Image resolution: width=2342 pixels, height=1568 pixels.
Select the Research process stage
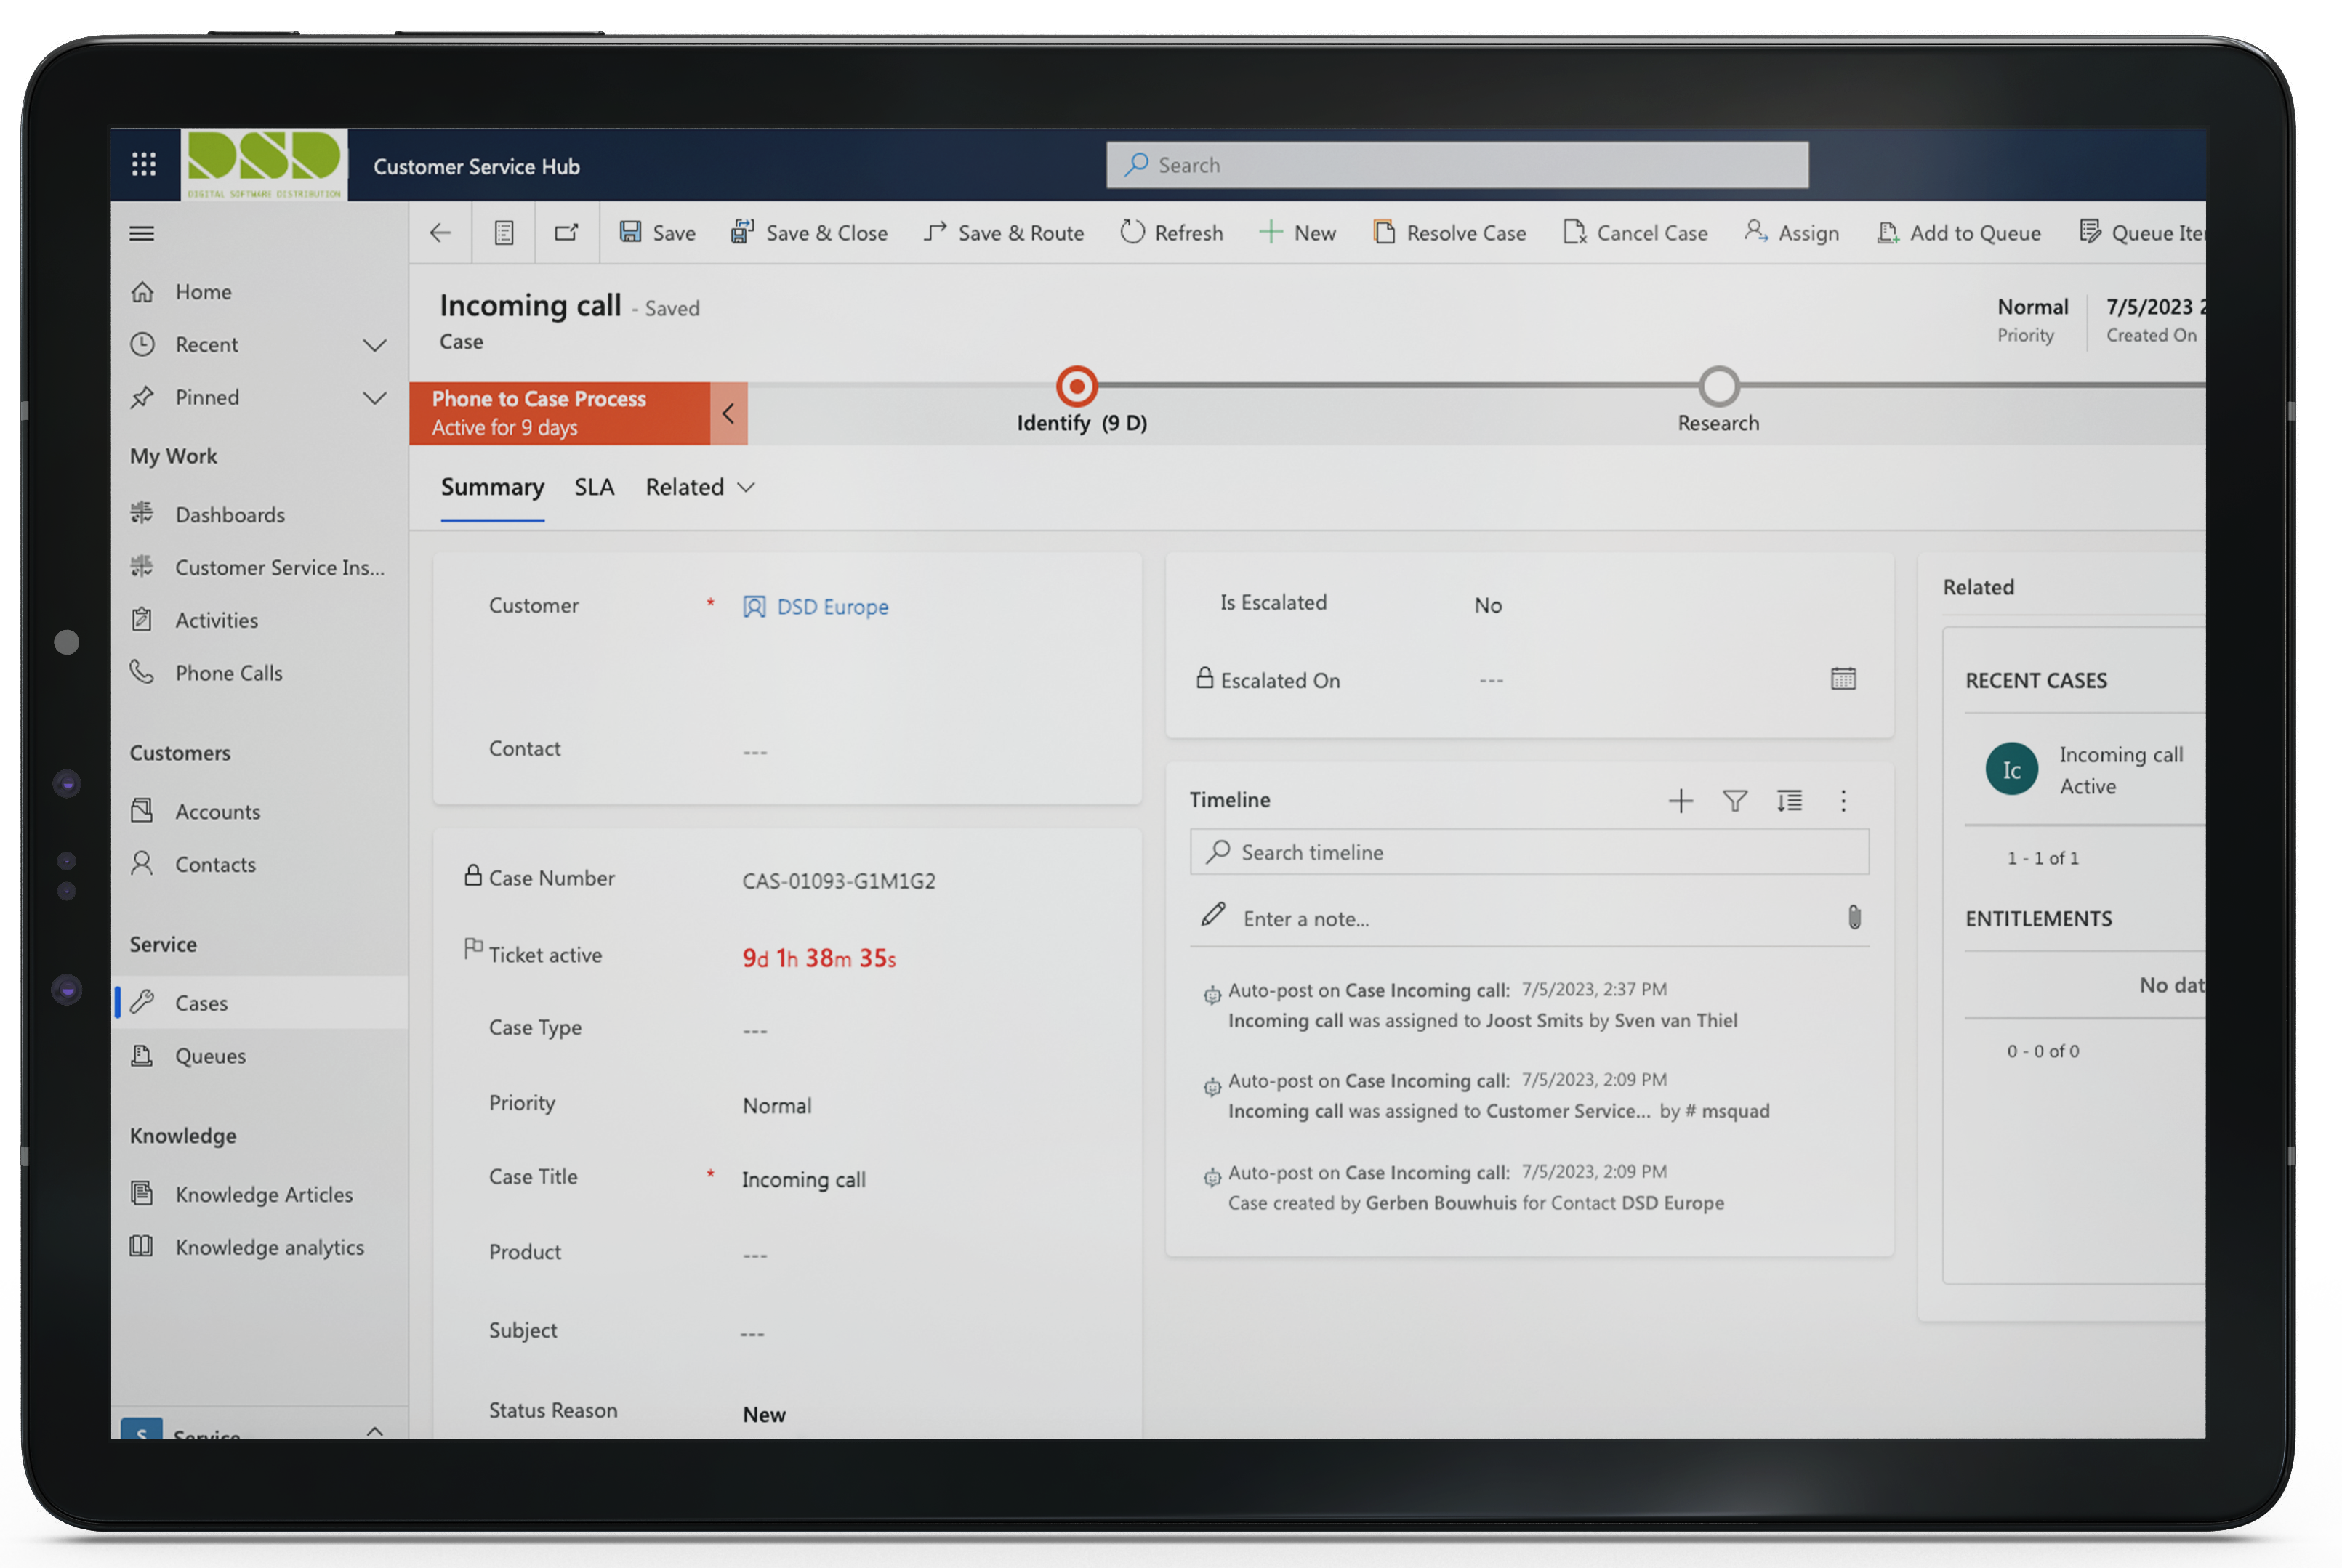(1719, 387)
